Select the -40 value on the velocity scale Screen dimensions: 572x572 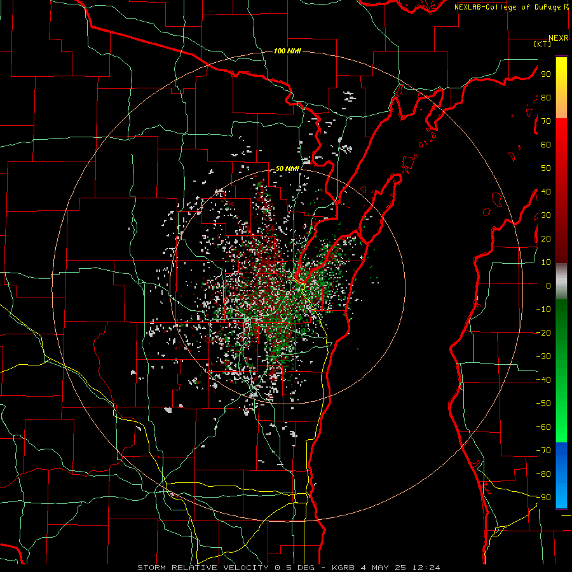543,380
